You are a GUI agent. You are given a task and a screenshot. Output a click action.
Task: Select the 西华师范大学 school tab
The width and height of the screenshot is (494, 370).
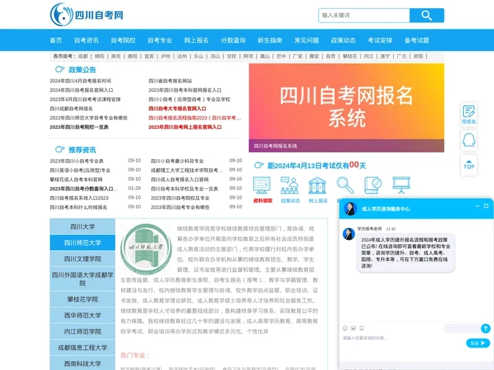(x=82, y=315)
